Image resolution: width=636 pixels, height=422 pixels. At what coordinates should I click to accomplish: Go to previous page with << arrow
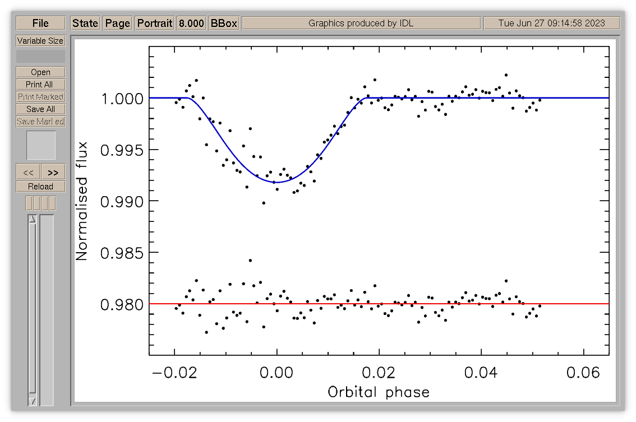pyautogui.click(x=28, y=172)
